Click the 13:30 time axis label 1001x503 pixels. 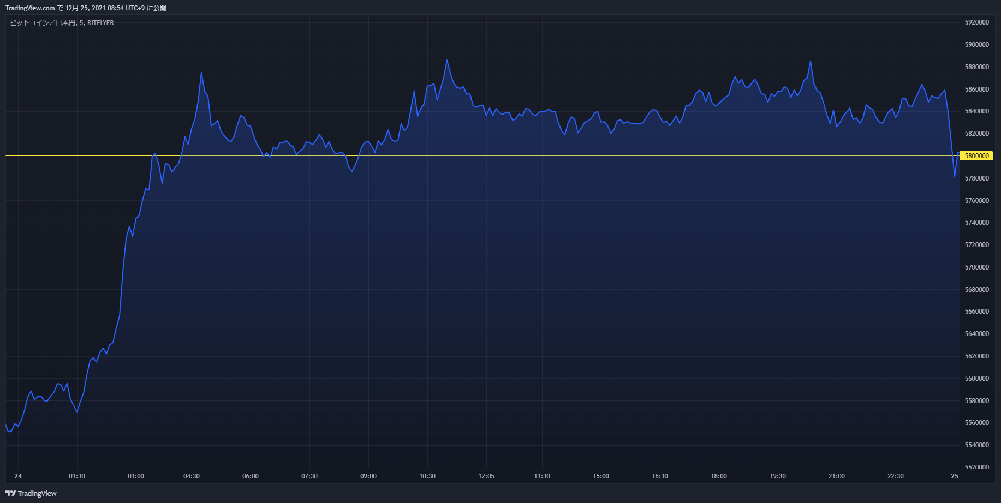click(542, 476)
